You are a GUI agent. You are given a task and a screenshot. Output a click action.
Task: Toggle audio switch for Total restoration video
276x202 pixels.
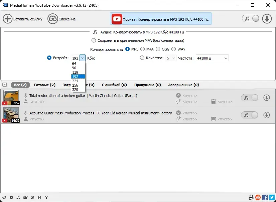tap(250, 98)
